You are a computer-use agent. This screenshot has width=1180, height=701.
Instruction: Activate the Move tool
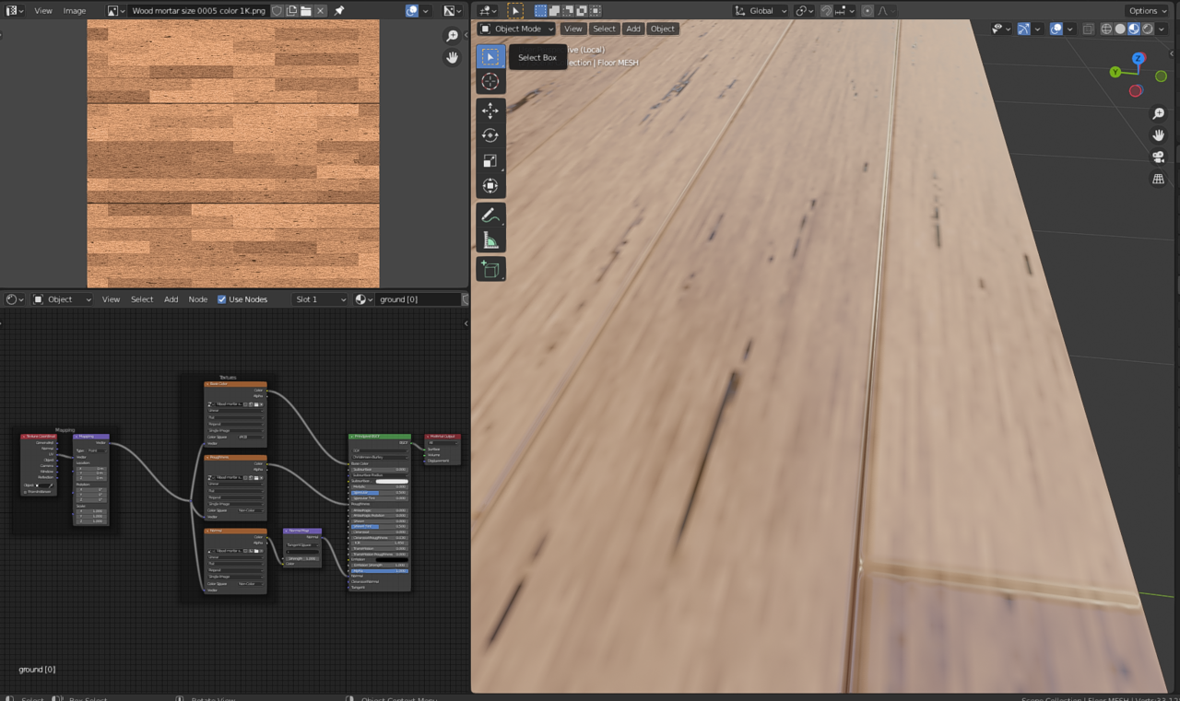point(490,111)
